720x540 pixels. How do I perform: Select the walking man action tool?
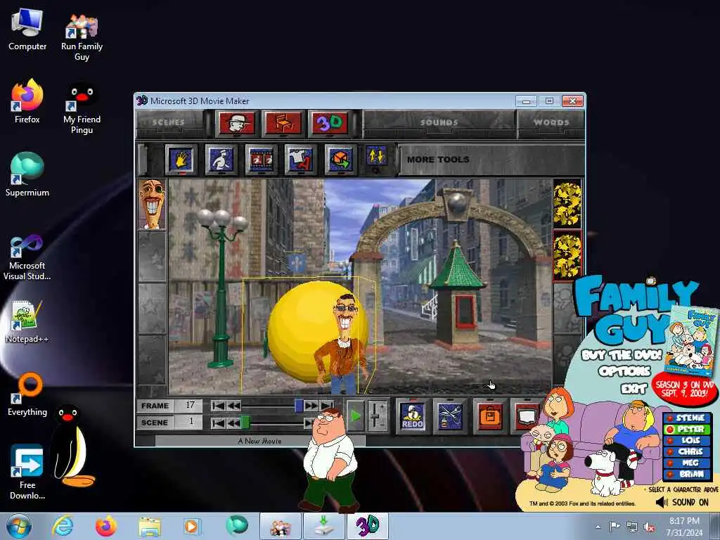221,160
